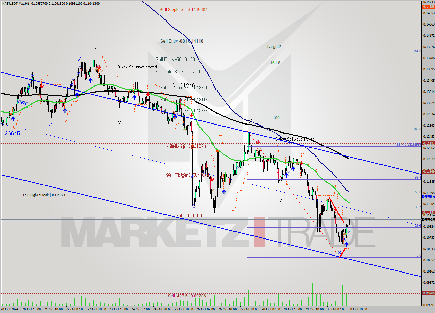This screenshot has height=313, width=435.
Task: Select the 0.0 Fibonacci level label
Action: [x=419, y=256]
